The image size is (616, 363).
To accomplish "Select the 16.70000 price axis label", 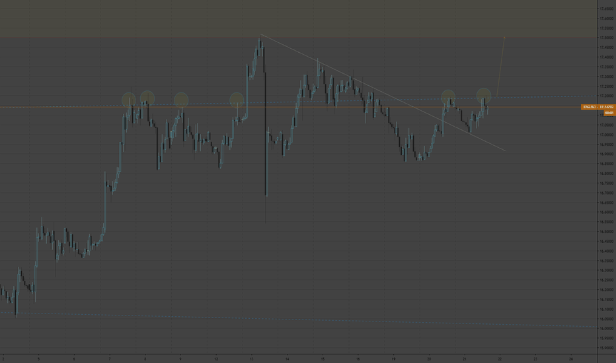I will coord(607,193).
